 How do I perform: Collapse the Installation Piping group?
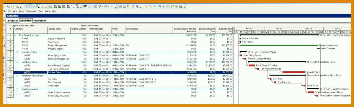pyautogui.click(x=17, y=62)
